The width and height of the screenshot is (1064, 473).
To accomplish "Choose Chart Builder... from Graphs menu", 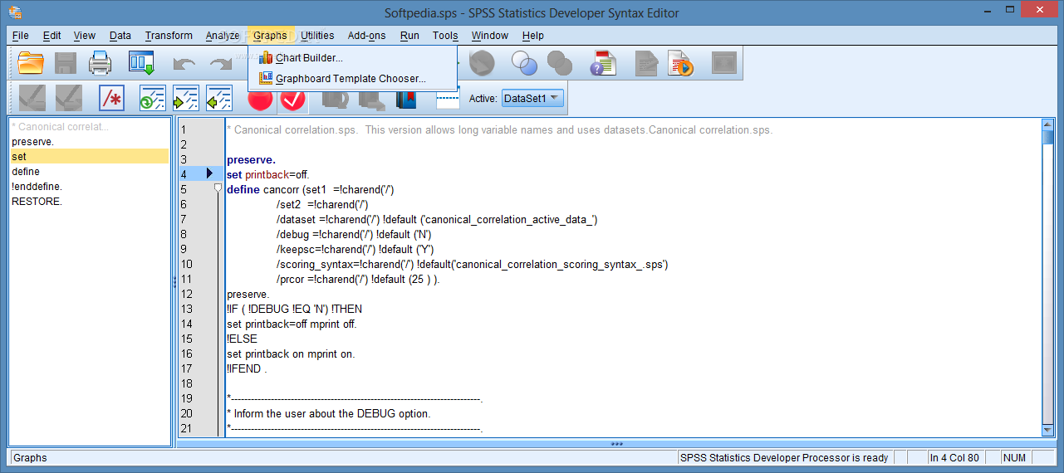I will click(352, 58).
